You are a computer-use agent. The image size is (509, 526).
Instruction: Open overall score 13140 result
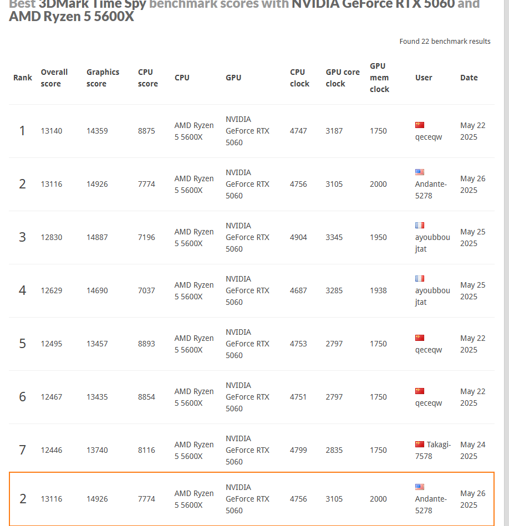tap(52, 131)
